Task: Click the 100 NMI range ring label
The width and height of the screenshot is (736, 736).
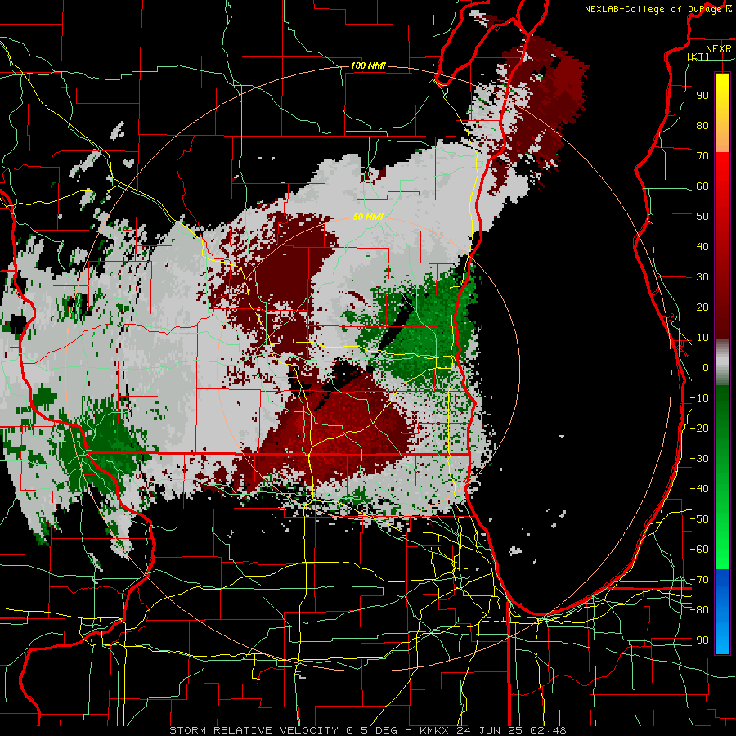Action: pyautogui.click(x=368, y=65)
